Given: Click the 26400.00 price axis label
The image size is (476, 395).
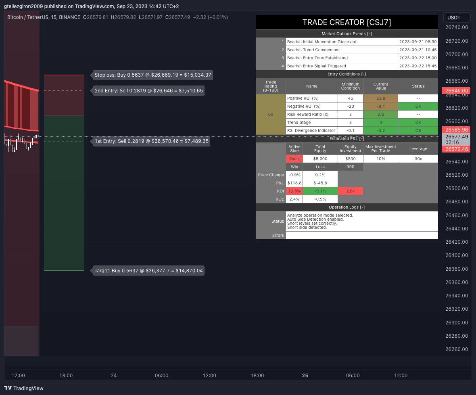Looking at the screenshot, I should point(457,255).
